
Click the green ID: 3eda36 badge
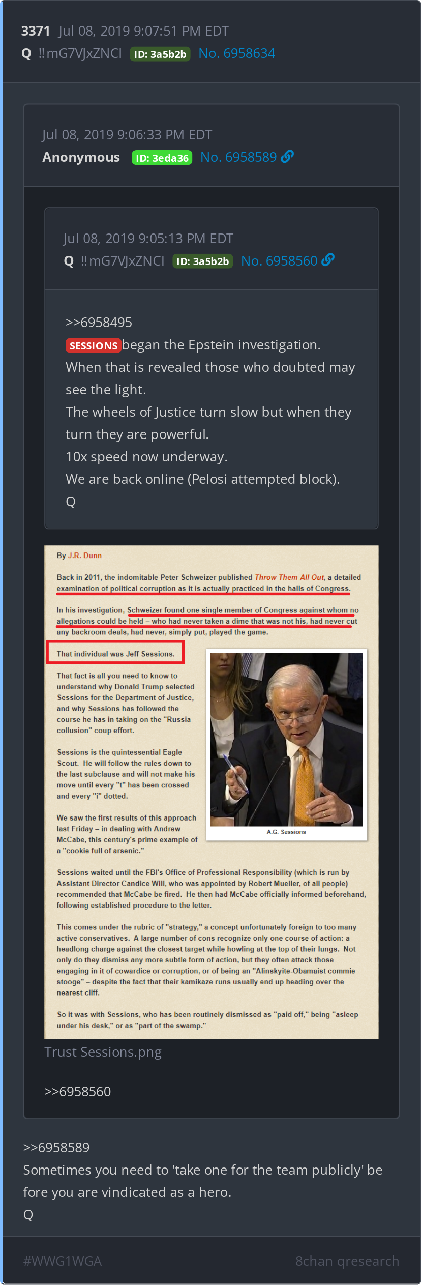click(162, 158)
